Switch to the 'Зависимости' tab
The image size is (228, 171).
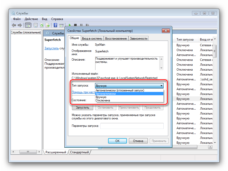coord(138,39)
